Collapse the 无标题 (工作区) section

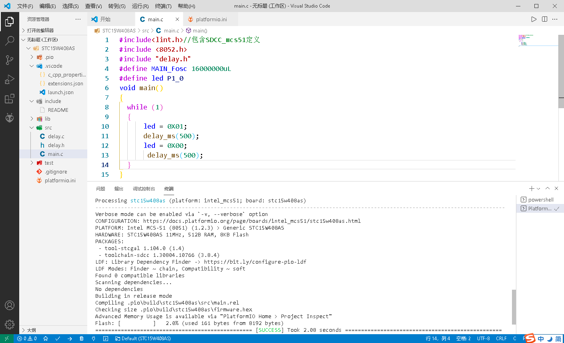click(x=53, y=40)
